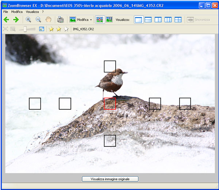219x190 pixels.
Task: Select the zoom out magnifier tool
Action: click(x=38, y=20)
